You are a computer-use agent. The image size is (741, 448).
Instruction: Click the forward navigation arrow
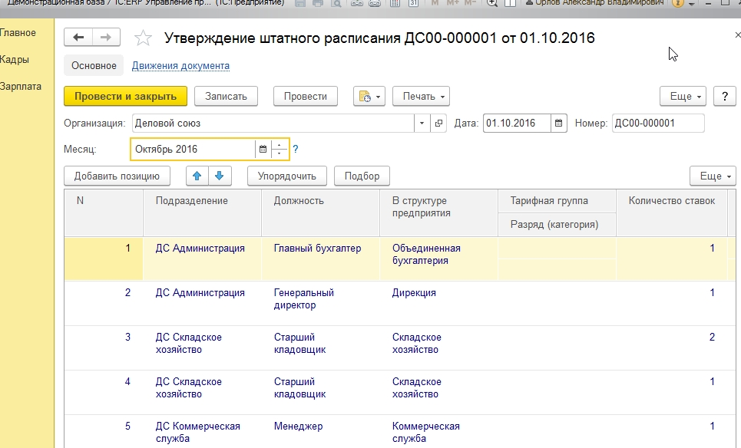click(x=106, y=38)
